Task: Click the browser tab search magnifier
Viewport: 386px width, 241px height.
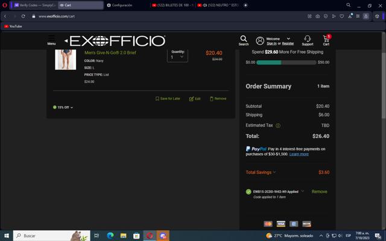Action: 349,5
